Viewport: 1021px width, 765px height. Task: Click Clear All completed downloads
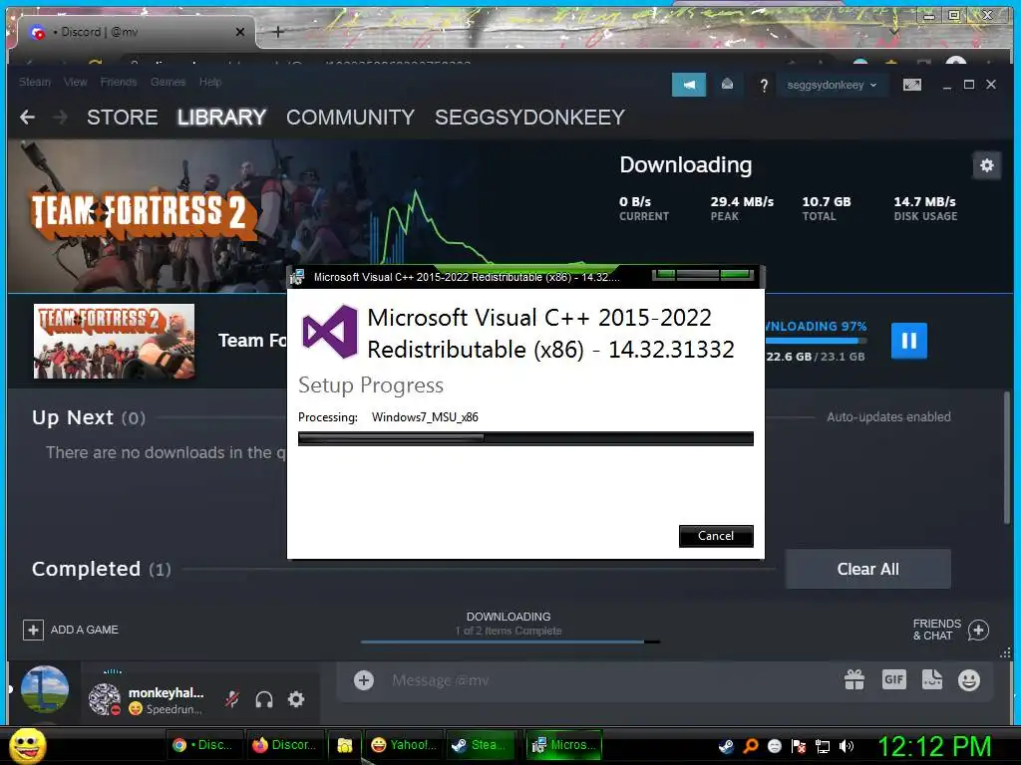pyautogui.click(x=868, y=569)
